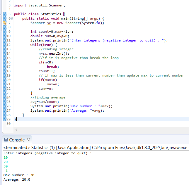Collapse the main method fold toggle
The image size is (189, 185).
tap(11, 18)
